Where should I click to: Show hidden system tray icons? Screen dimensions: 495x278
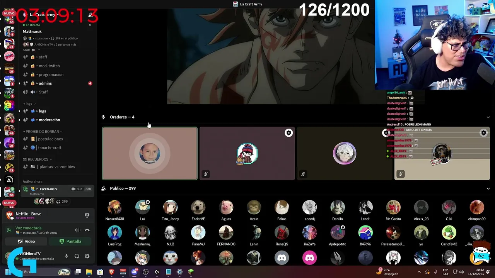pos(420,272)
